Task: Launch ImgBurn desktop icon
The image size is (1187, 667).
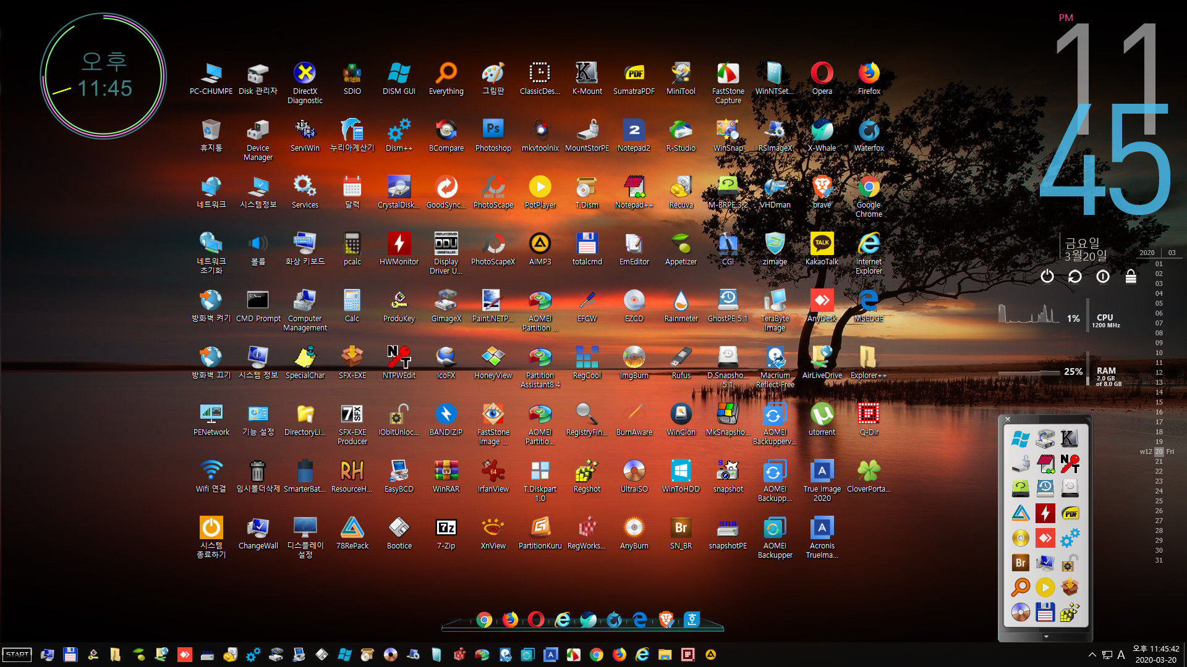Action: (634, 363)
